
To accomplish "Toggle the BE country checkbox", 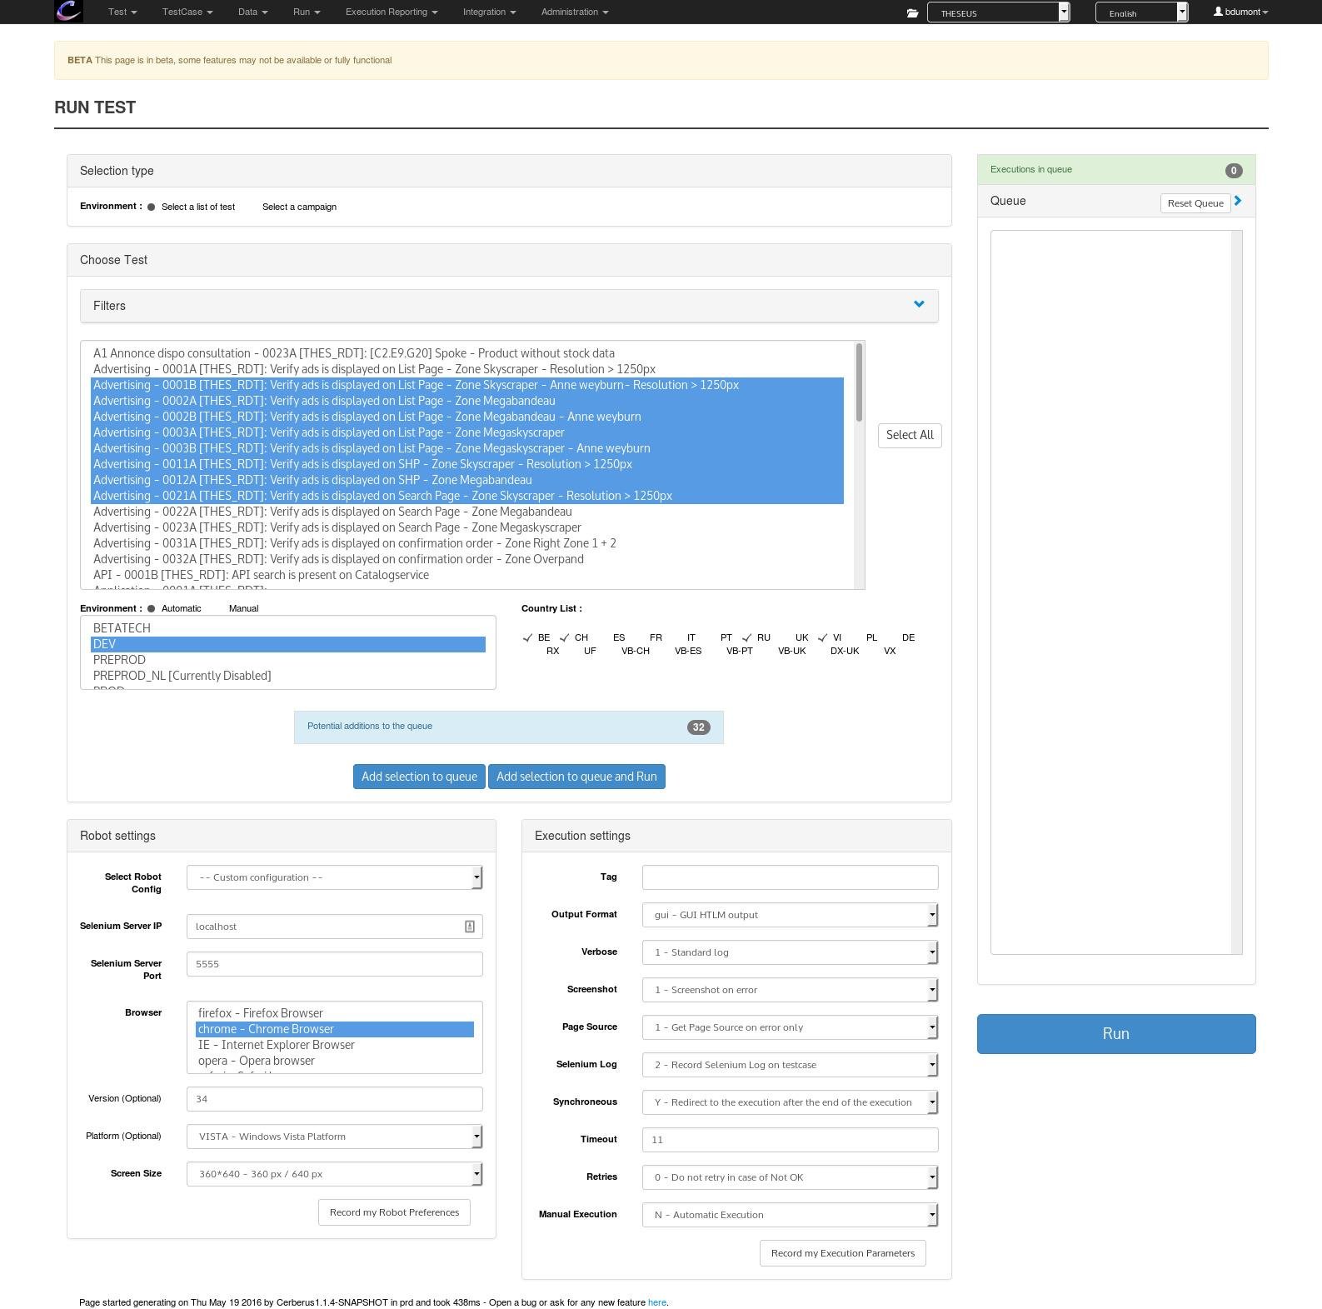I will point(527,637).
